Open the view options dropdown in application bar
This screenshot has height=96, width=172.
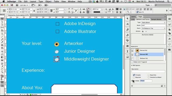point(33,5)
